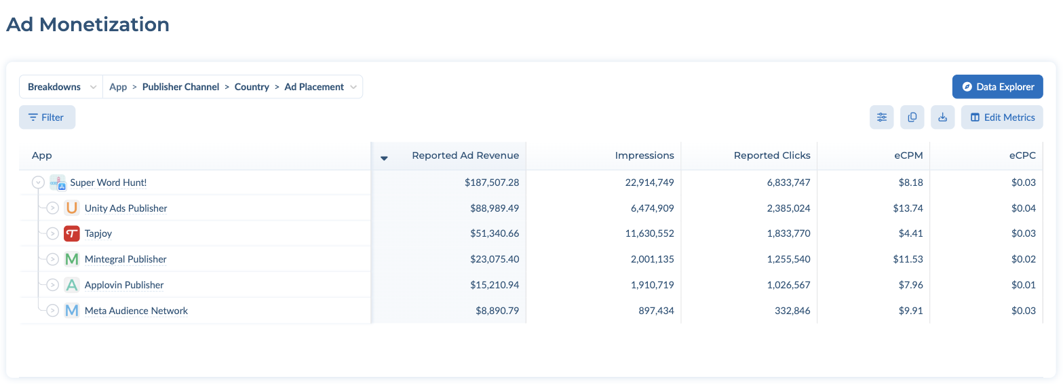Select Ad Placement in breakdown path
The height and width of the screenshot is (384, 1063).
(x=314, y=87)
